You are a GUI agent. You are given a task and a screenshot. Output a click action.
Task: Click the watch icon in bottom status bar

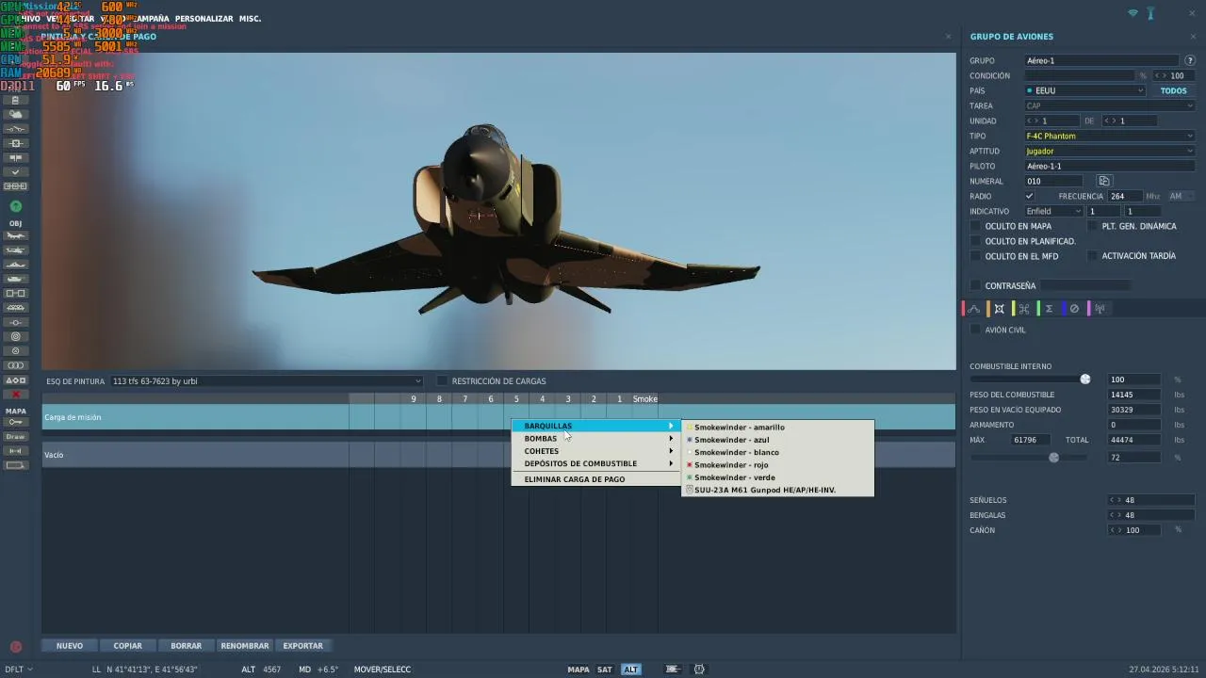coord(699,670)
